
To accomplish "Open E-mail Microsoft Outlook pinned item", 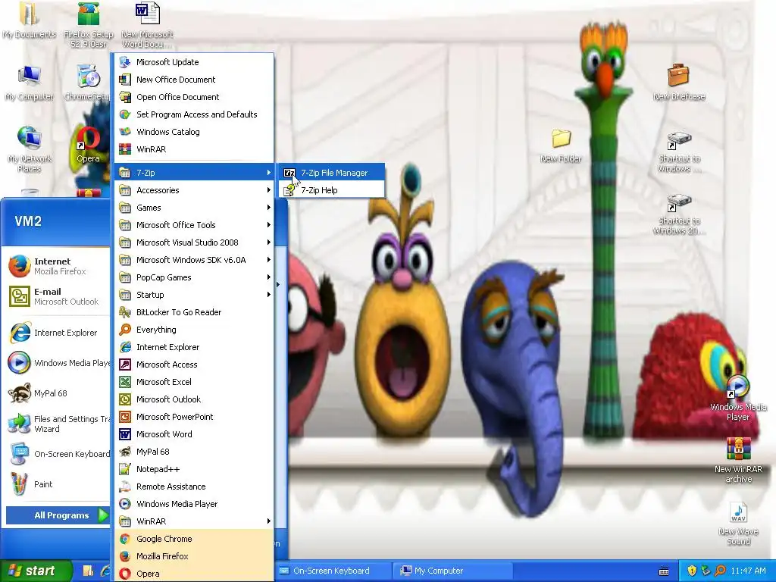I will 57,296.
